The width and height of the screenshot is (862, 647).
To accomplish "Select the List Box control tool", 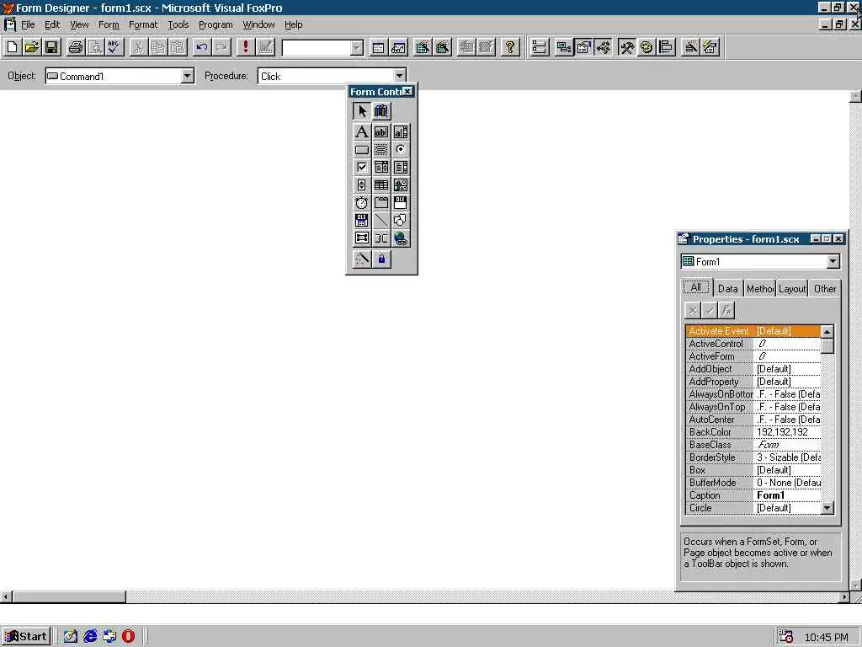I will click(401, 168).
